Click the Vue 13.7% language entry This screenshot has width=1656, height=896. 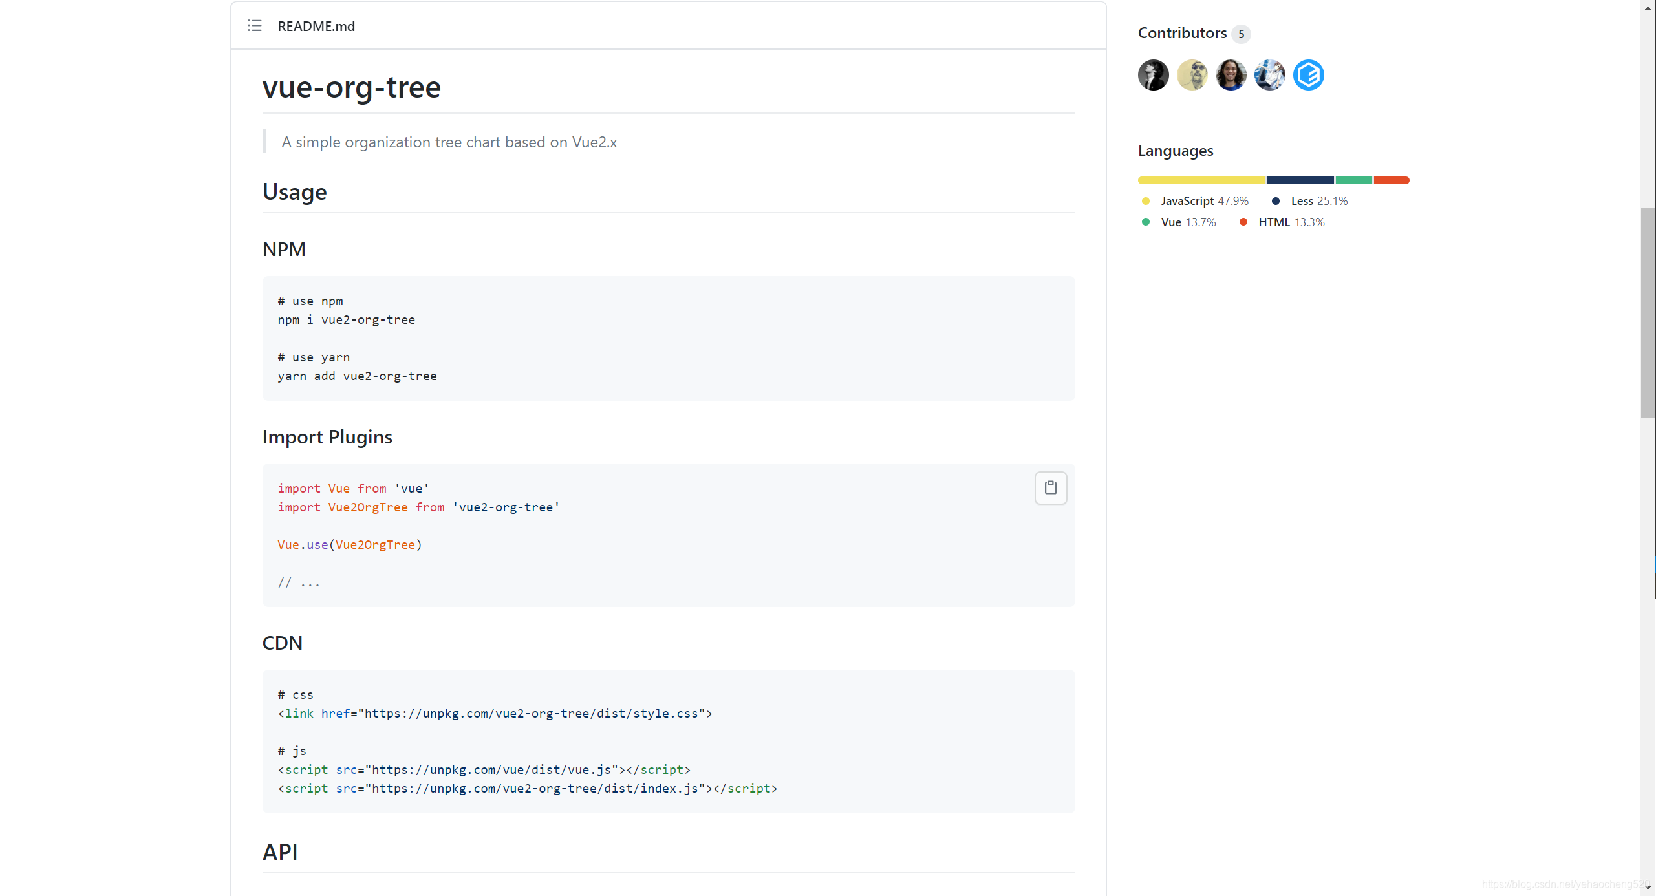1188,222
